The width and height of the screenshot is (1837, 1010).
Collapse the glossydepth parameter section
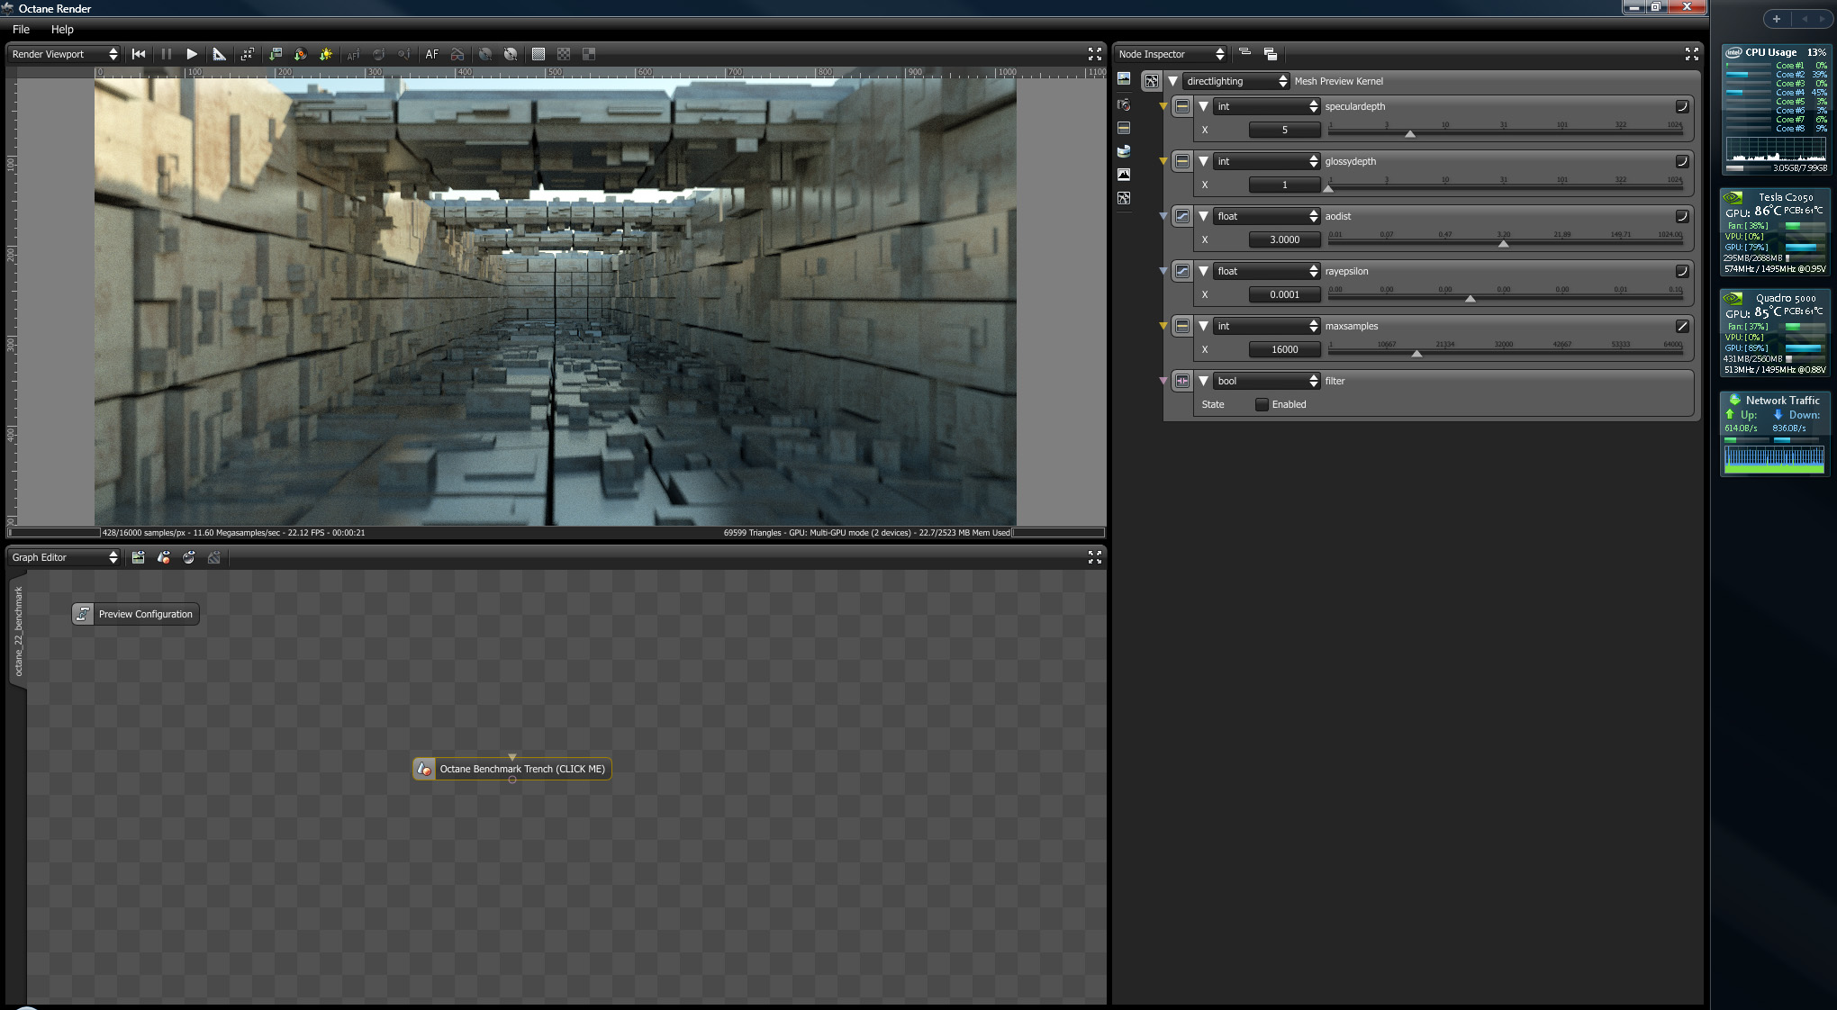click(x=1203, y=161)
